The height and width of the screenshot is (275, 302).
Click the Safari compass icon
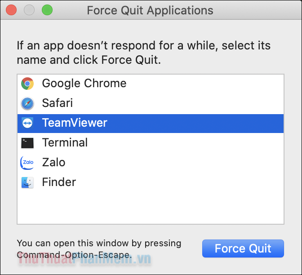pyautogui.click(x=27, y=103)
